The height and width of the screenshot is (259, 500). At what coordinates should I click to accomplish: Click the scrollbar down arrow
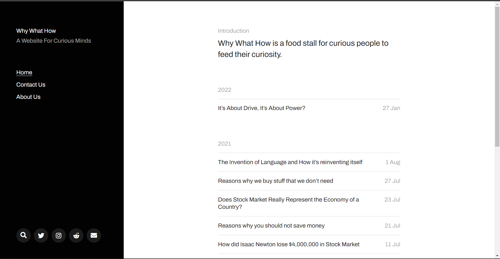(x=497, y=256)
